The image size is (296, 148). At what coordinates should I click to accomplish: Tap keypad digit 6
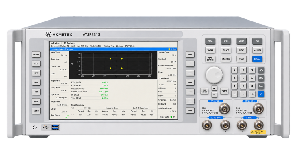(252, 78)
